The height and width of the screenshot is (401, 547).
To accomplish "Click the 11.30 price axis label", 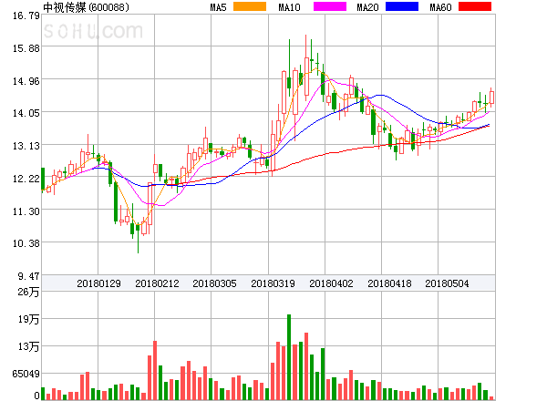I will point(26,211).
